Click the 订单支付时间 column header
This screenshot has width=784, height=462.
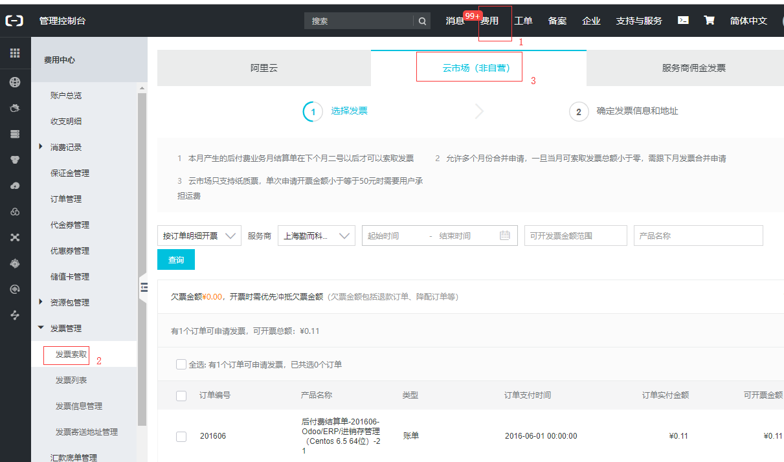pyautogui.click(x=528, y=395)
